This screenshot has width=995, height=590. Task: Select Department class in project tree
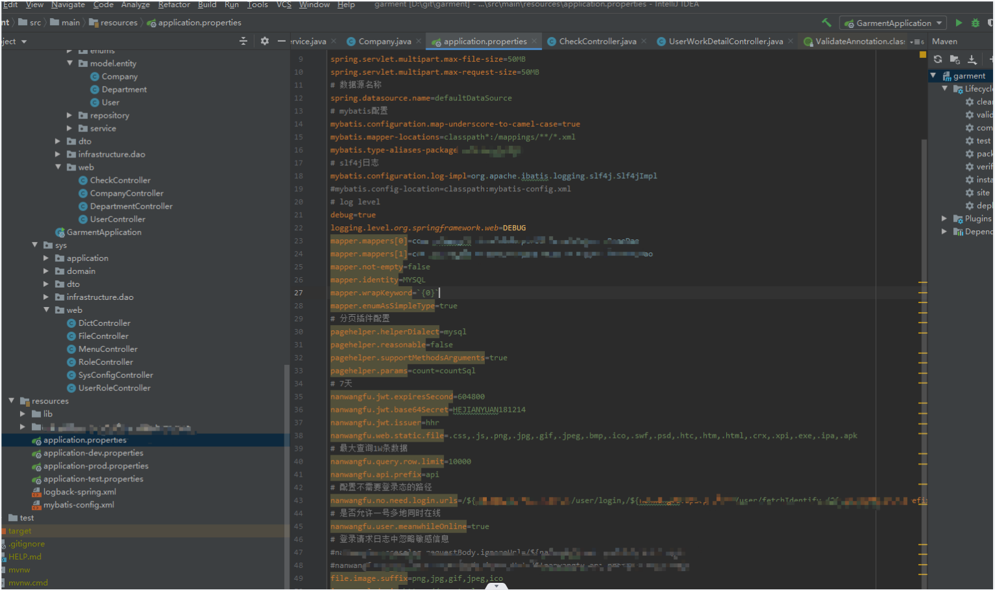(x=118, y=90)
